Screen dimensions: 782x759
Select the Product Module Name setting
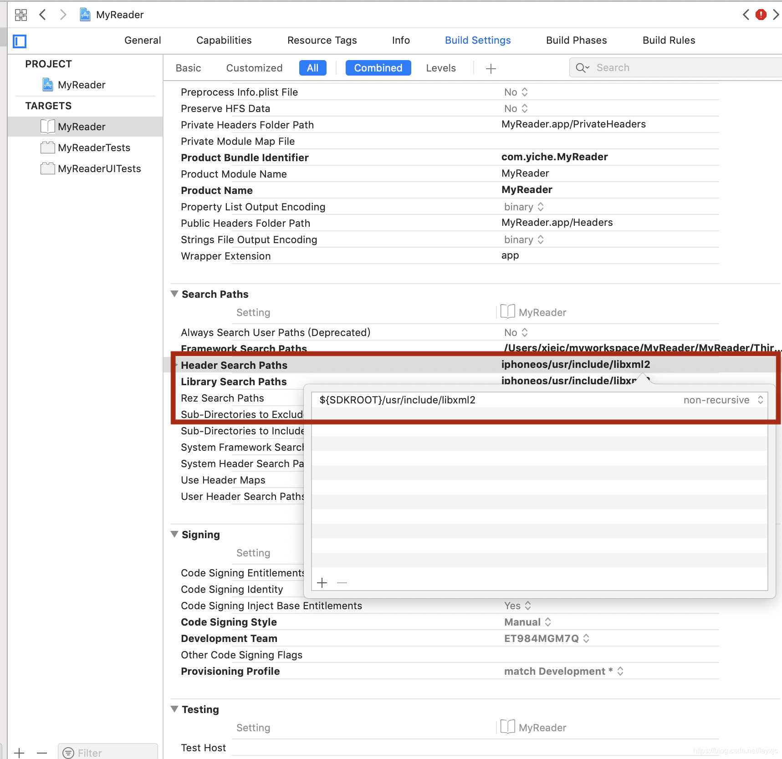234,174
